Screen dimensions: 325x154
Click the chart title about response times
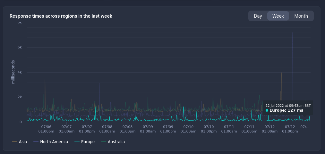pos(61,16)
